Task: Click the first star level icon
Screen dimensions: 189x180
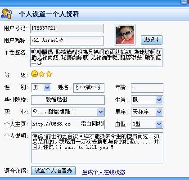Action: coord(42,74)
